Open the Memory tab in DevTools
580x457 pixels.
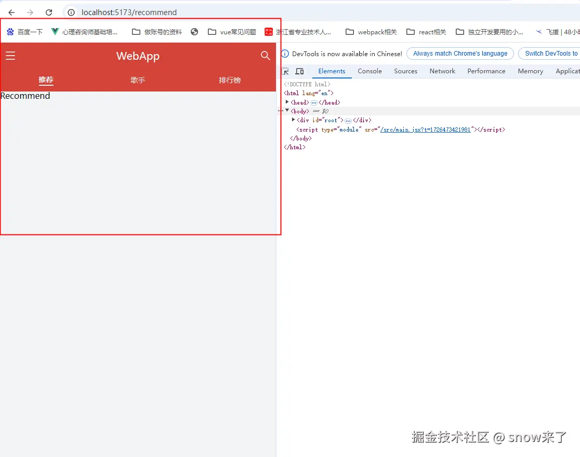pyautogui.click(x=531, y=71)
